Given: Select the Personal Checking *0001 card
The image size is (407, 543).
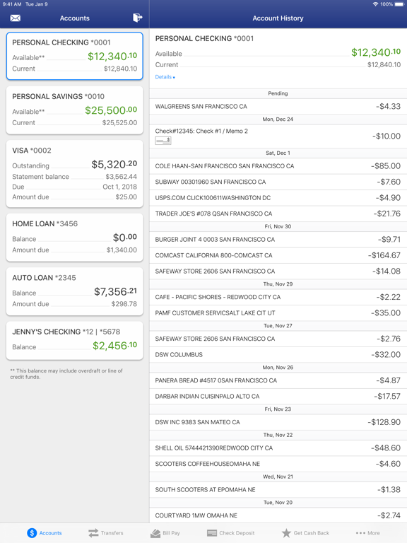Looking at the screenshot, I should click(75, 56).
